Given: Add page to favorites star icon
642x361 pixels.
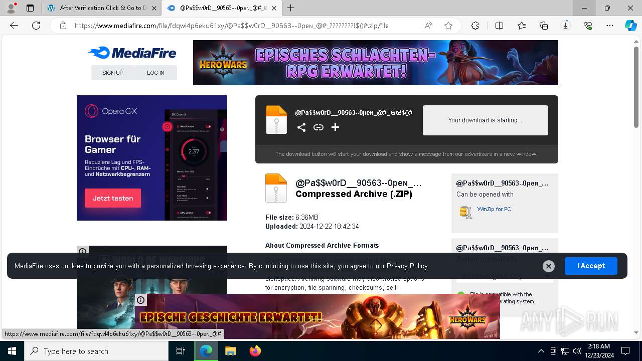Looking at the screenshot, I should click(448, 26).
